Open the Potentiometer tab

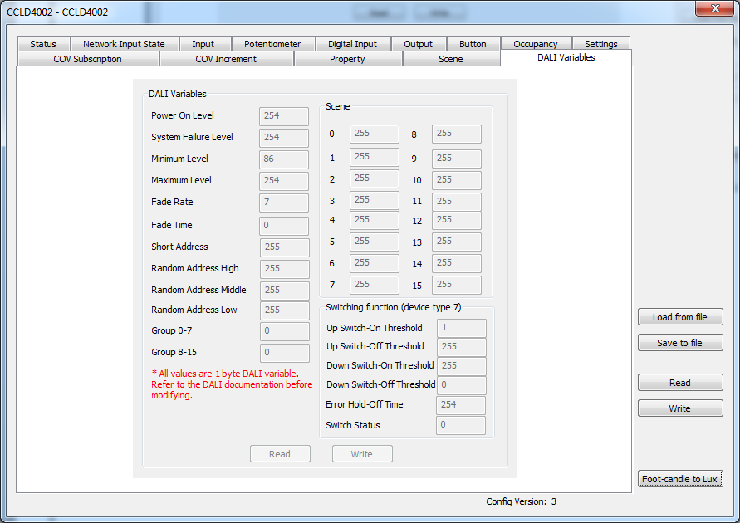pos(272,44)
